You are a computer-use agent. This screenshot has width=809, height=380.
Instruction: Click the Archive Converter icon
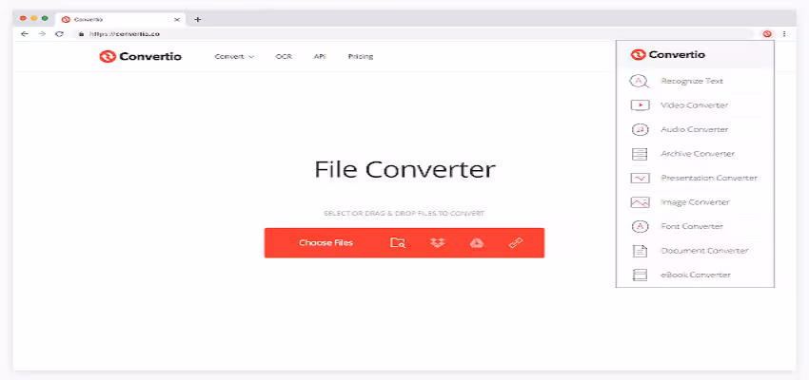tap(640, 154)
